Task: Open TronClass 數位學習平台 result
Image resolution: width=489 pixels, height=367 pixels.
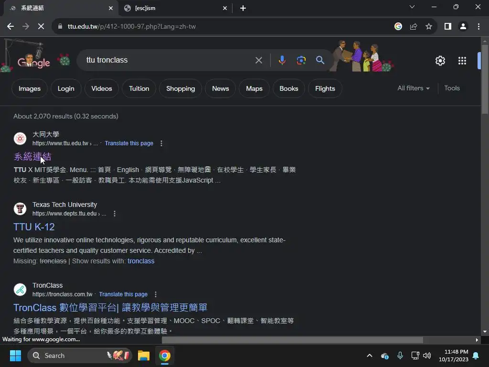Action: coord(110,308)
